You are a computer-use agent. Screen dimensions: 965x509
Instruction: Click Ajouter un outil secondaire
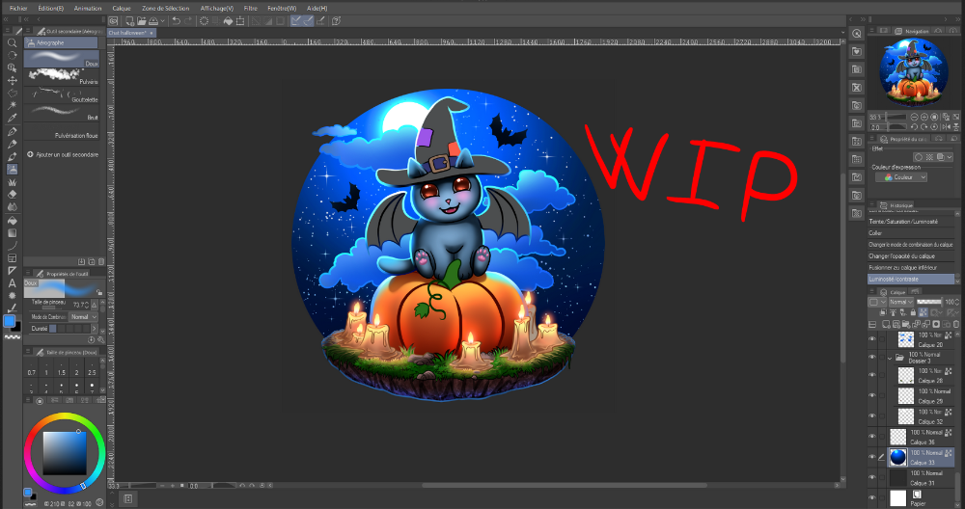[66, 154]
